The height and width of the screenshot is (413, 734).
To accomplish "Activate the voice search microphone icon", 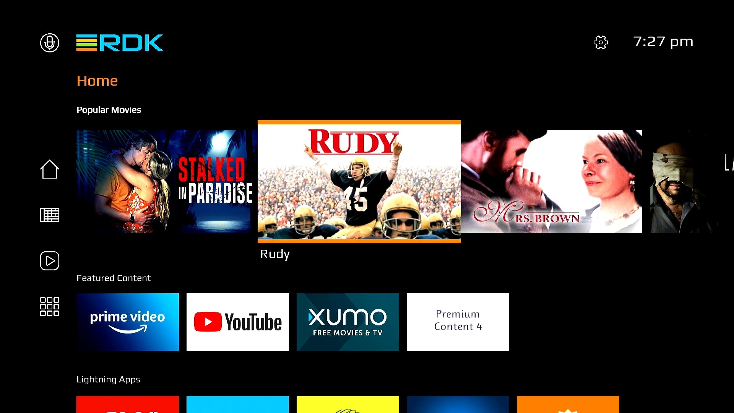I will pyautogui.click(x=50, y=42).
